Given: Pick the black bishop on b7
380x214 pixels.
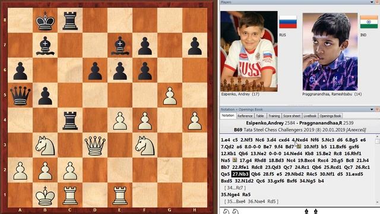Looking at the screenshot, I should click(x=45, y=46).
